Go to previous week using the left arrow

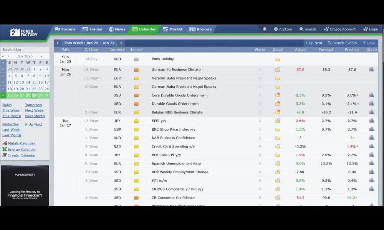point(58,43)
